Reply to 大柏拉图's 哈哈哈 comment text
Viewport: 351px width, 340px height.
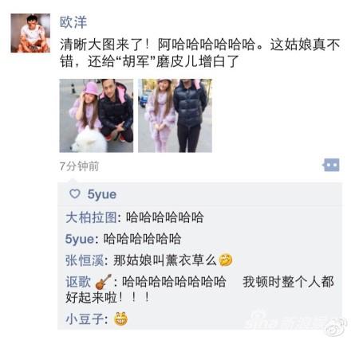(164, 217)
